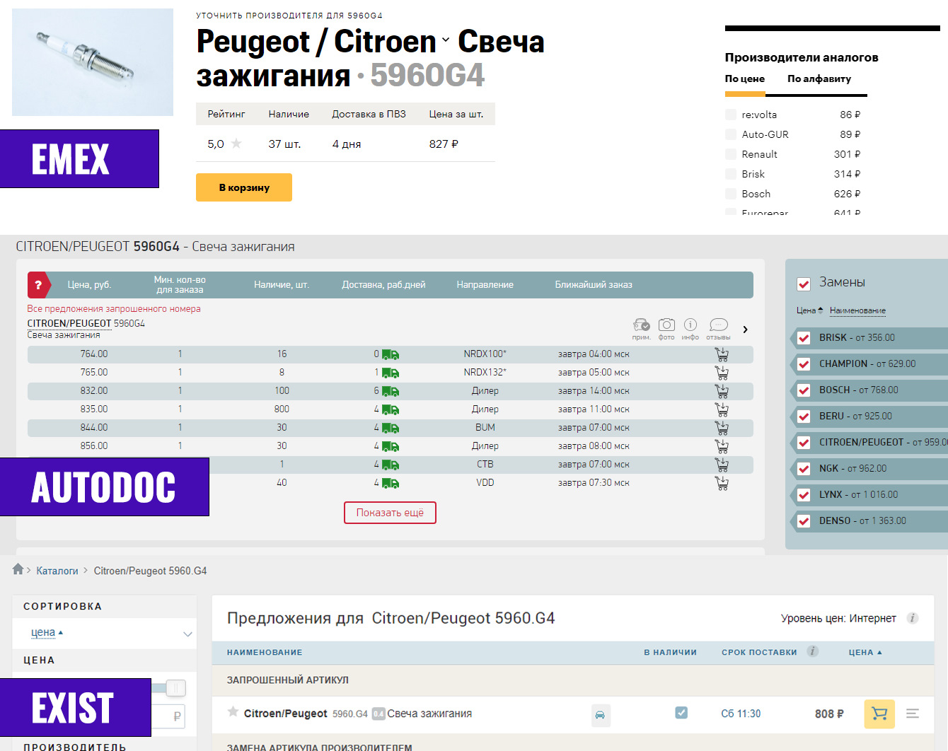
Task: Expand the right arrow next to отзывы
Action: 745,330
